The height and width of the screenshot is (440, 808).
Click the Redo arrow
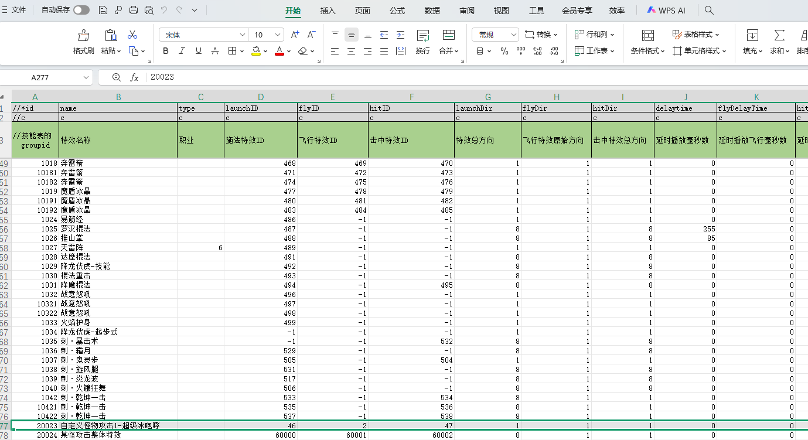[179, 10]
